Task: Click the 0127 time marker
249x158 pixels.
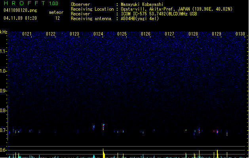Action: (169, 34)
